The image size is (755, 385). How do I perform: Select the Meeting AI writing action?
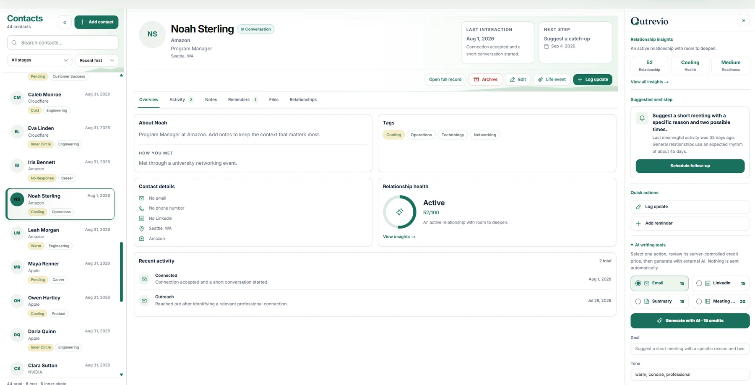pyautogui.click(x=720, y=302)
